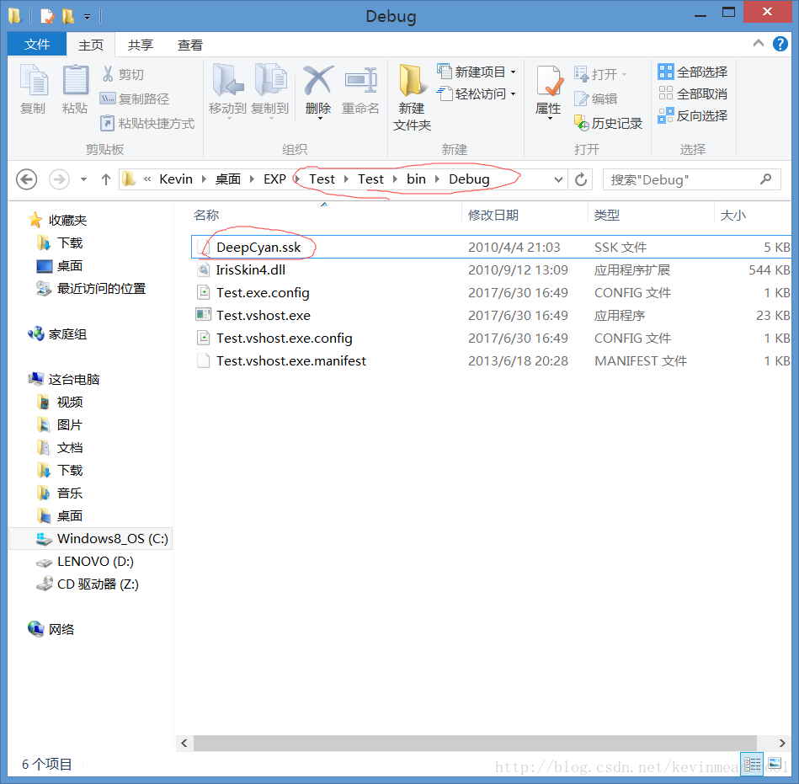The width and height of the screenshot is (799, 784).
Task: Click the Forward navigation arrow
Action: pos(59,179)
